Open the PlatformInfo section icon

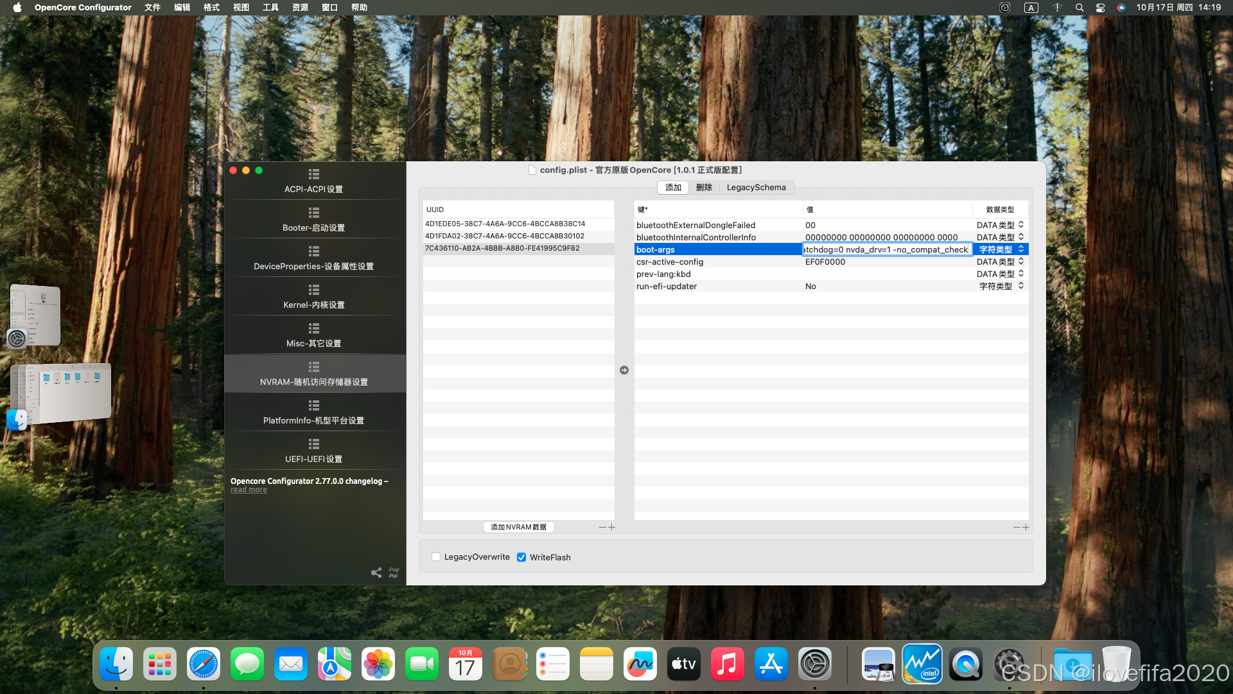point(313,405)
